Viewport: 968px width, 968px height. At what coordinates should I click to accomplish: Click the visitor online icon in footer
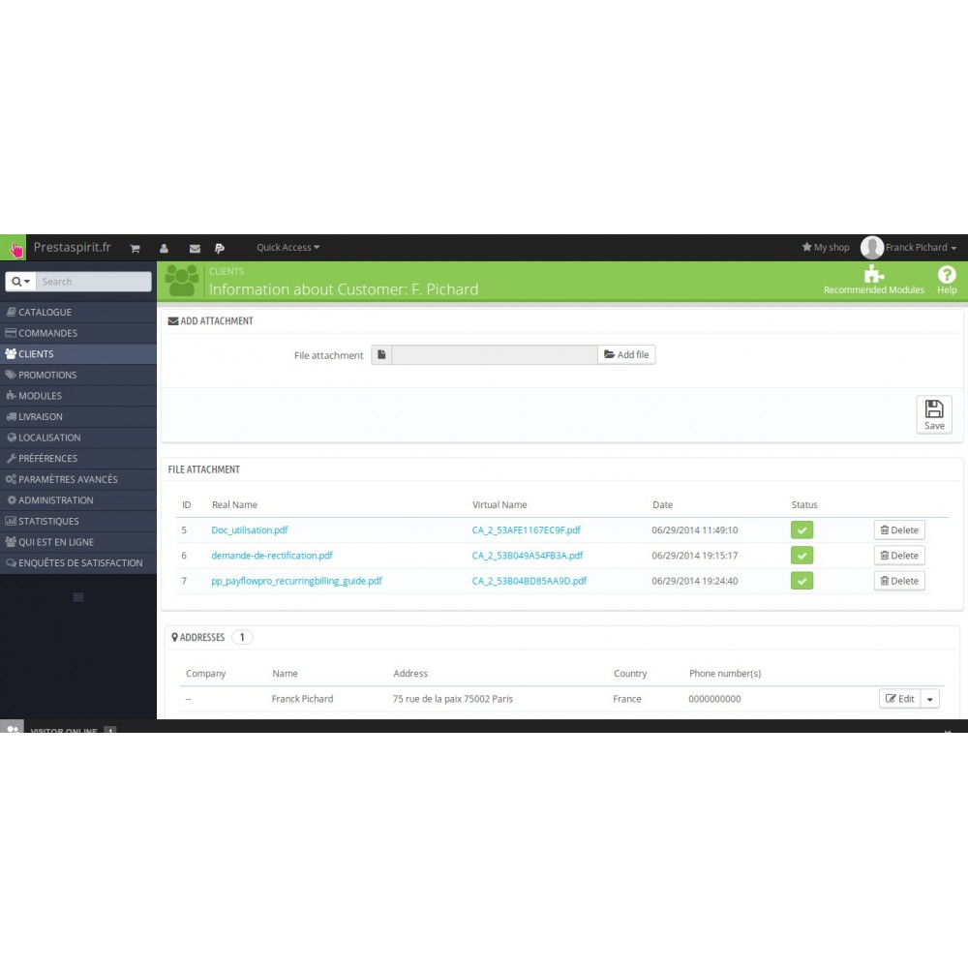pos(13,729)
